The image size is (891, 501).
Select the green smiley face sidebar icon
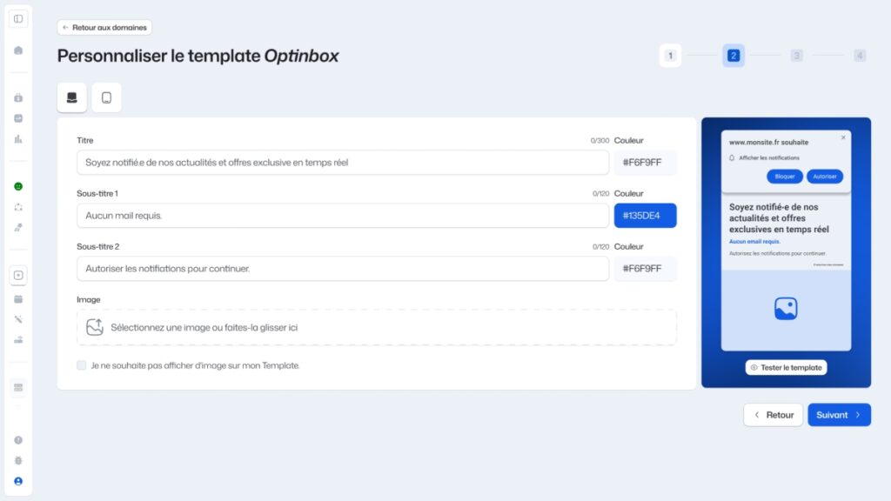18,186
